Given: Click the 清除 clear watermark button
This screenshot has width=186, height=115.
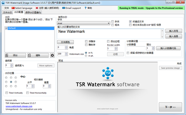Looking at the screenshot, I should (x=38, y=55).
